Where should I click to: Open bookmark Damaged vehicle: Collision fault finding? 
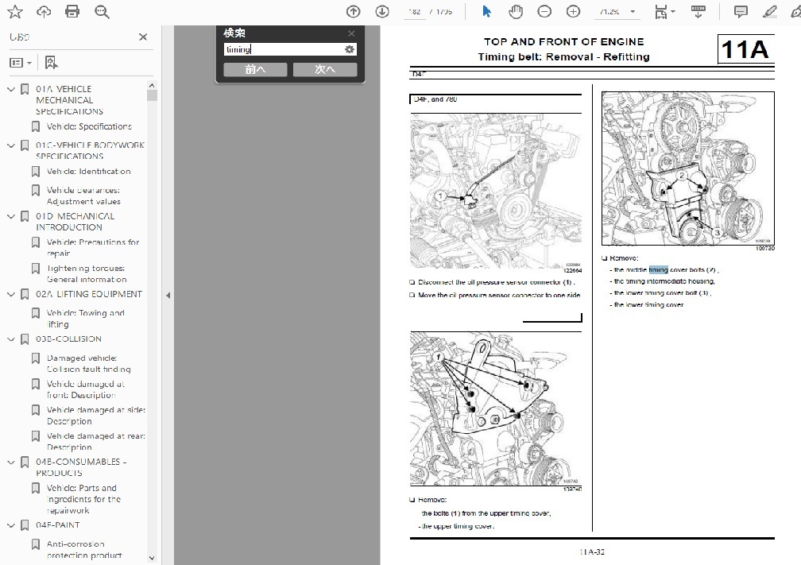[x=88, y=363]
